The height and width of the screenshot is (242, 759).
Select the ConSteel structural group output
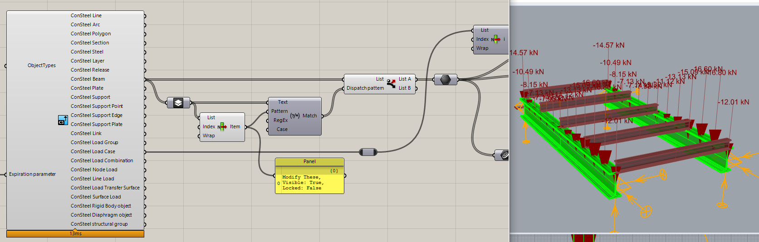coord(99,224)
